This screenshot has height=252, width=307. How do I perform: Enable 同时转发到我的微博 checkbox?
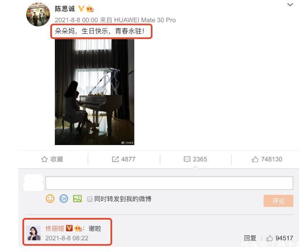90,199
